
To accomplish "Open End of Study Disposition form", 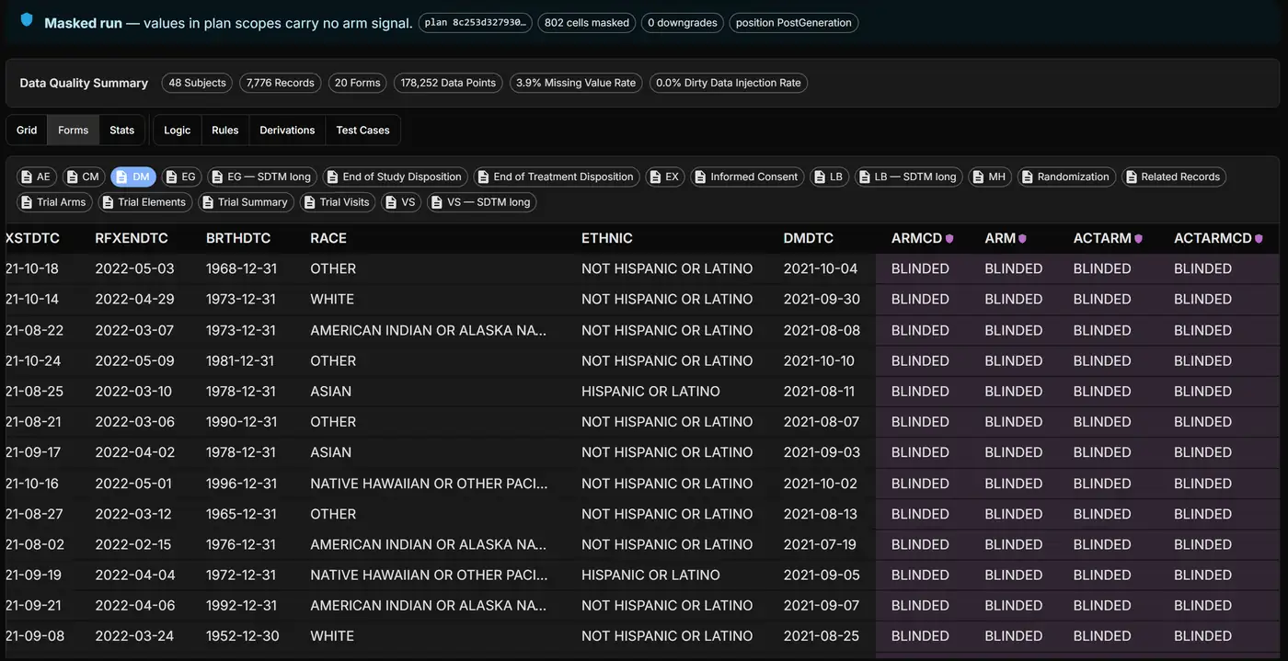I will pyautogui.click(x=395, y=177).
